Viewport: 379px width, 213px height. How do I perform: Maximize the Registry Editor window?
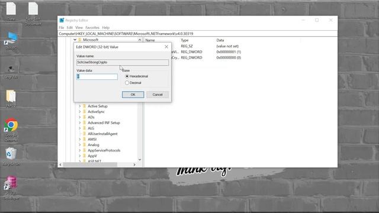click(x=317, y=20)
